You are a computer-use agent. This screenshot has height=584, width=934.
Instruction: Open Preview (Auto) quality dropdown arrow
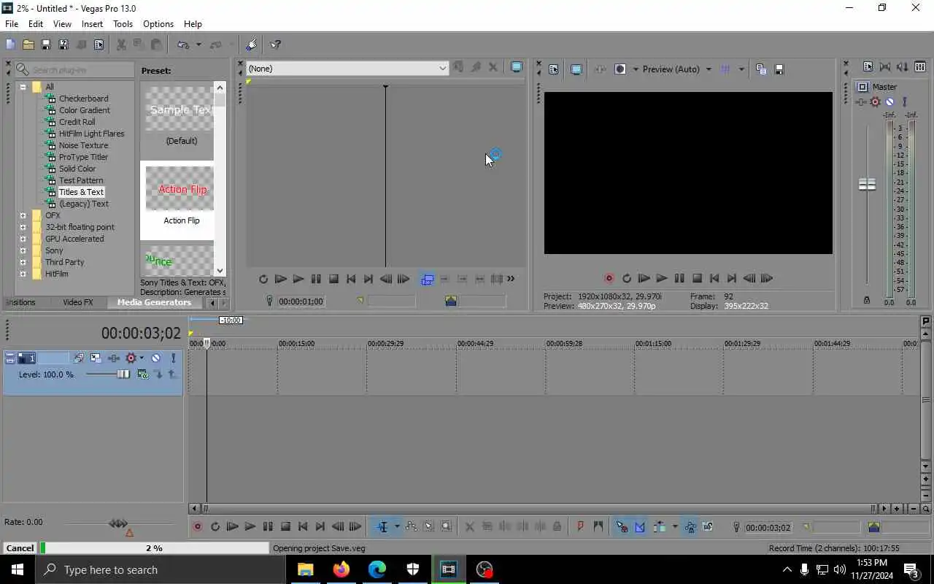pyautogui.click(x=708, y=69)
